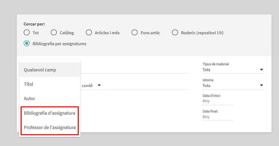This screenshot has height=146, width=279.
Task: Select Bibliografia per assignatures radio button
Action: pos(27,43)
